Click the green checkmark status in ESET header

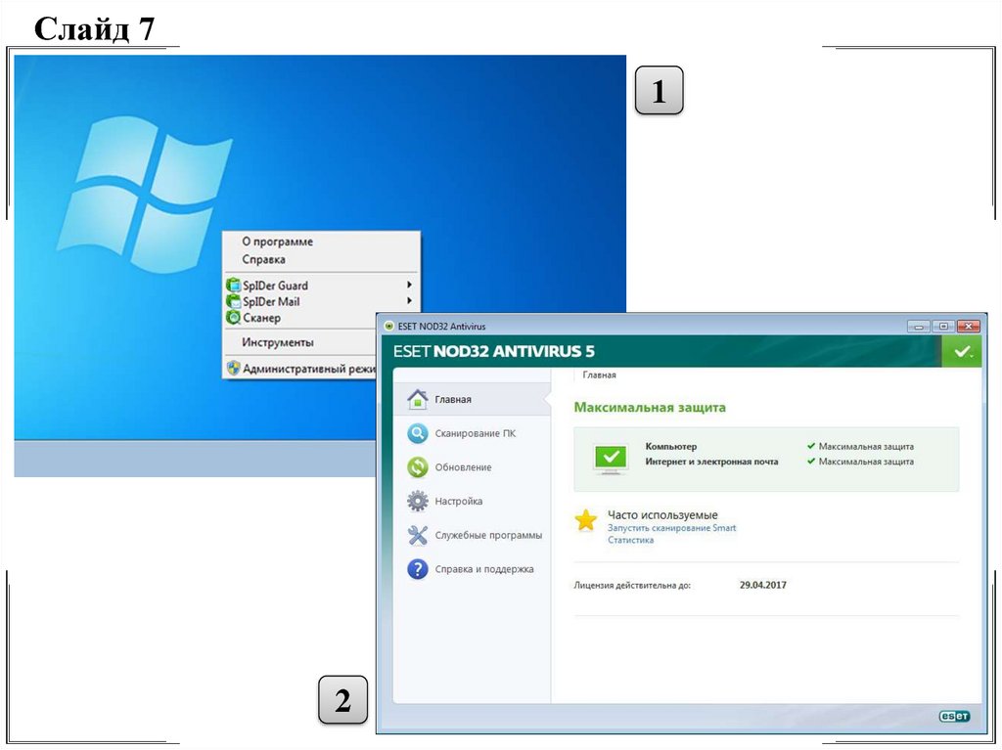coord(962,352)
